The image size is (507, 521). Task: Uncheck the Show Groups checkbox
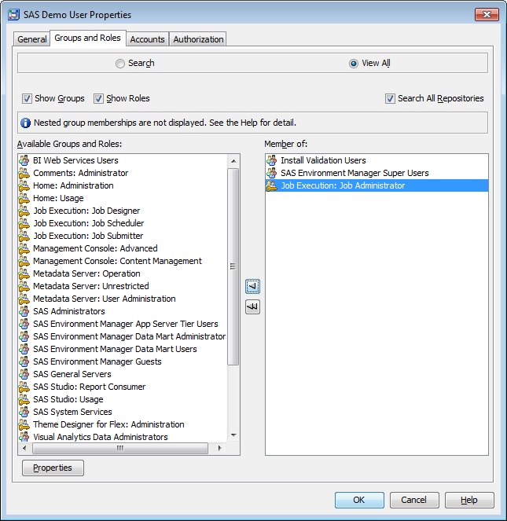[x=27, y=99]
